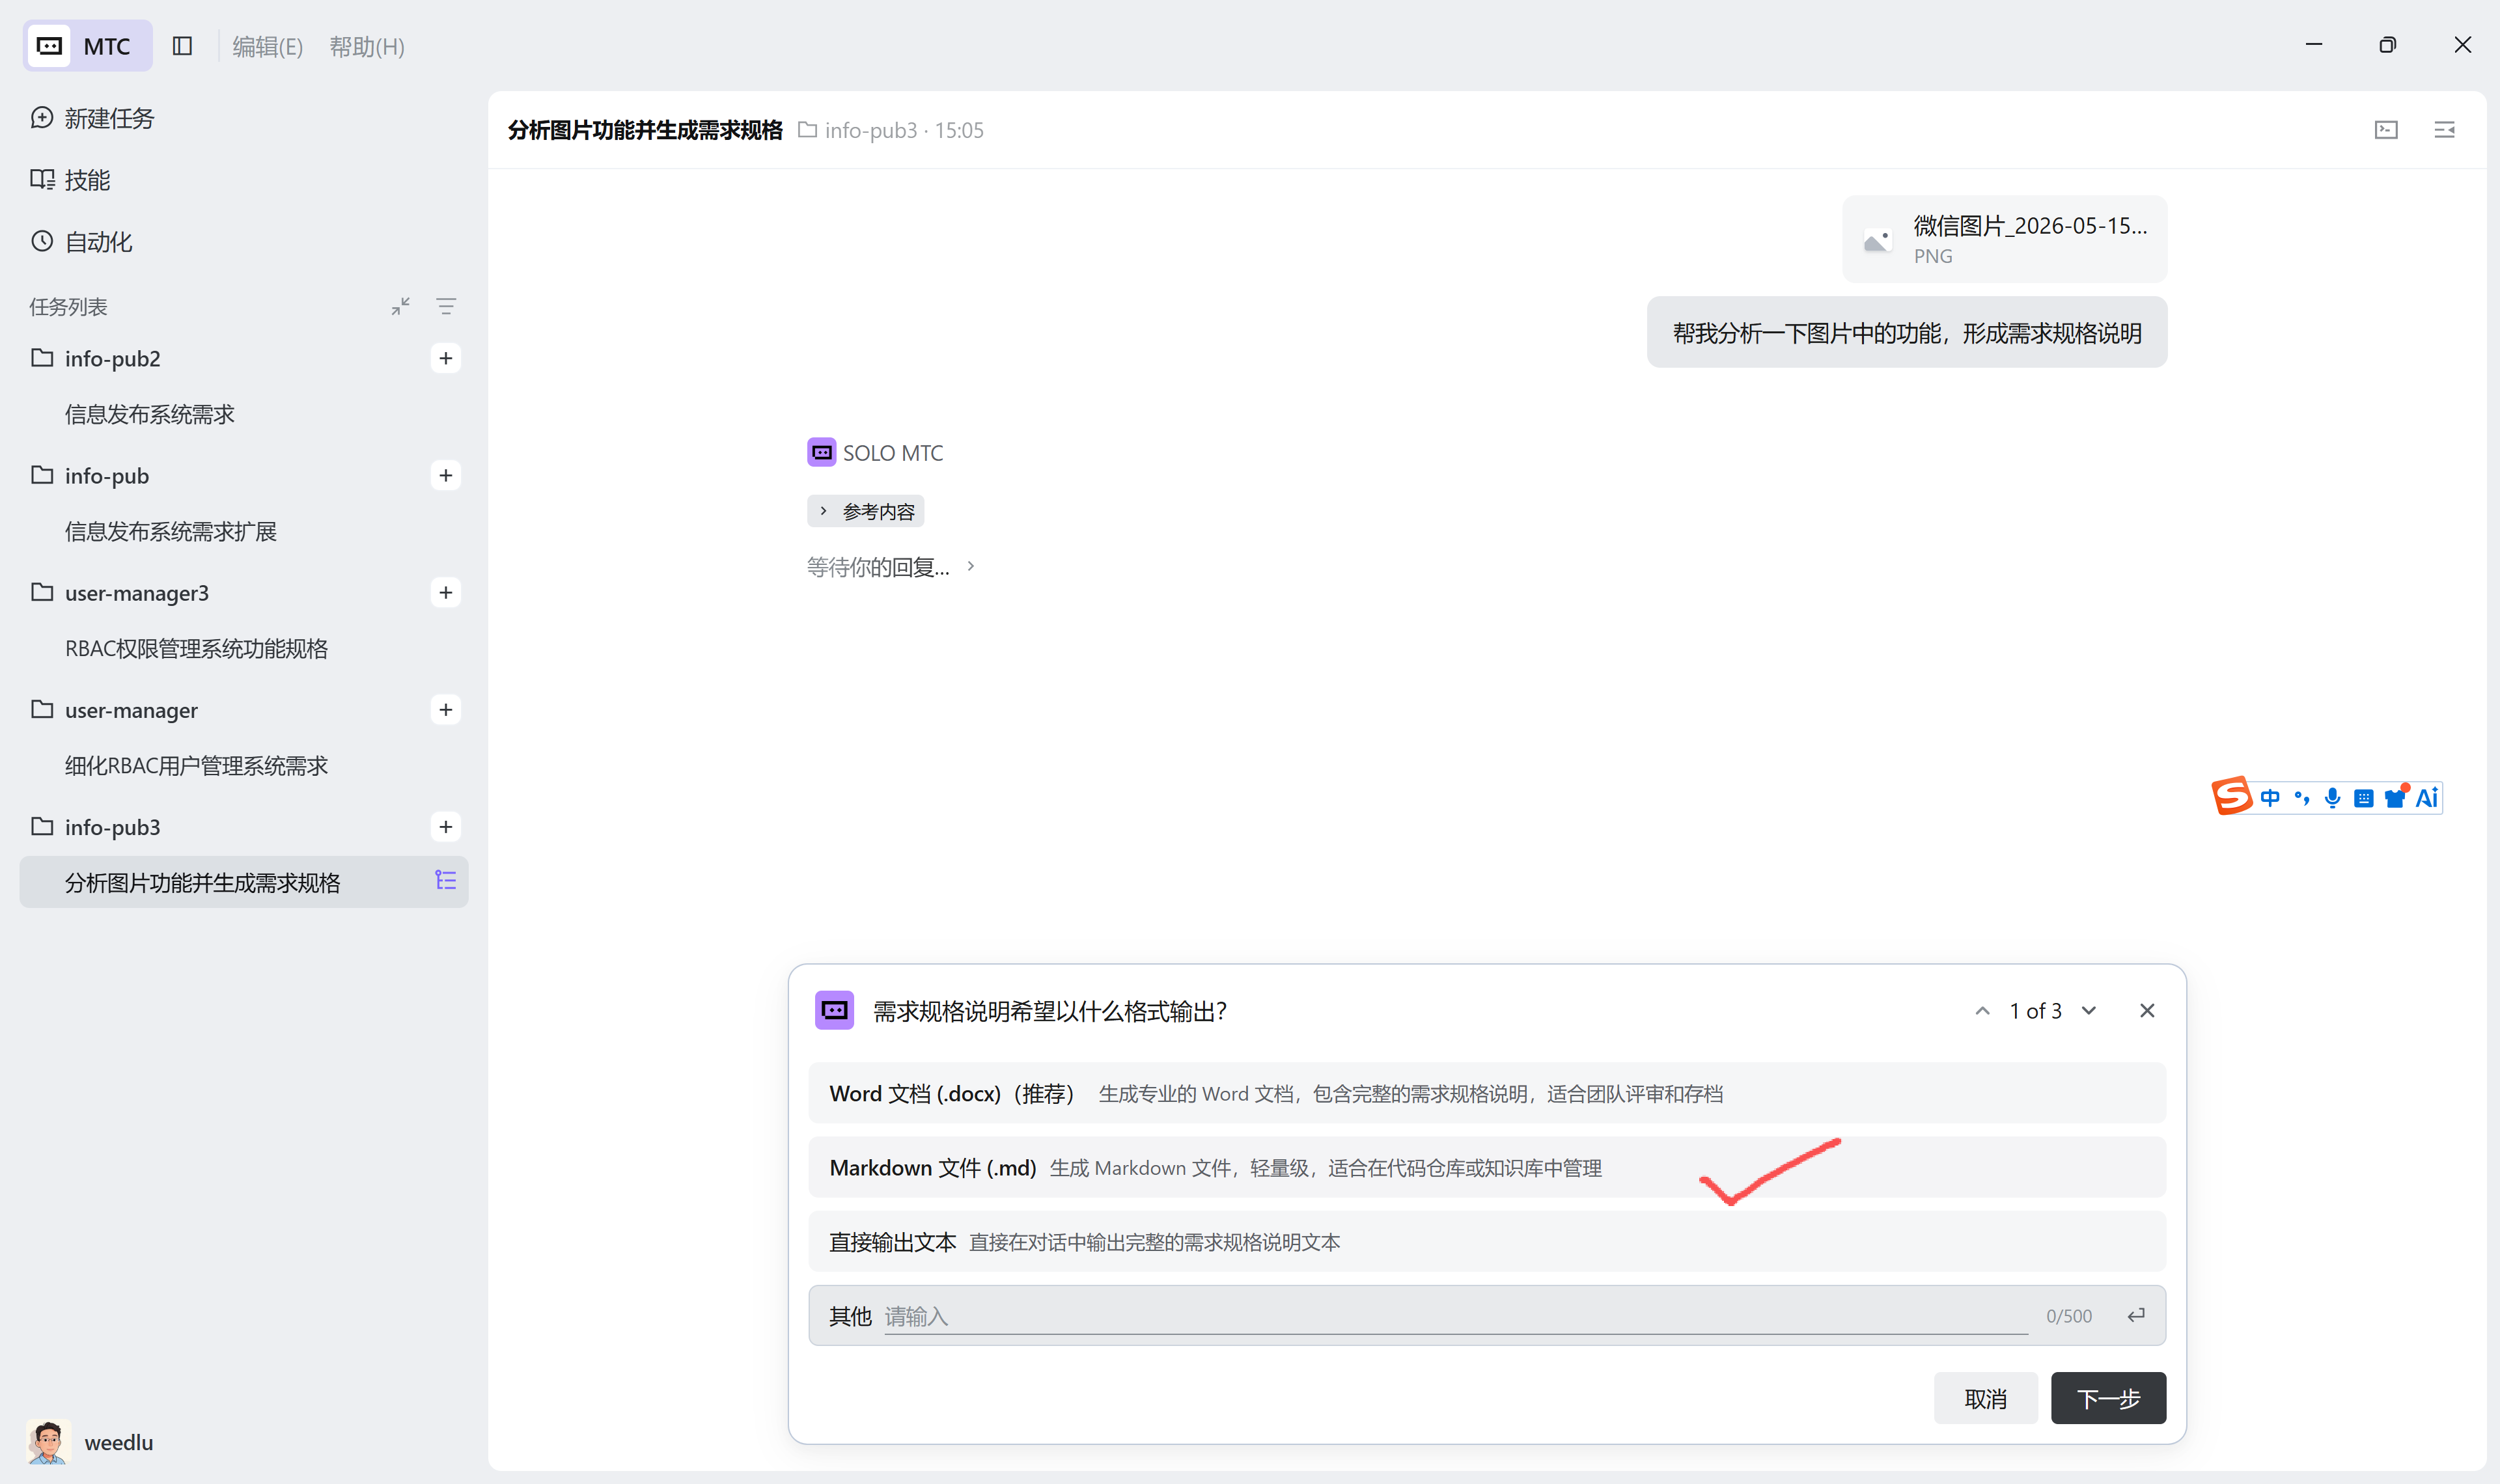The image size is (2500, 1484).
Task: Add a task to user-manager3 folder
Action: [x=446, y=592]
